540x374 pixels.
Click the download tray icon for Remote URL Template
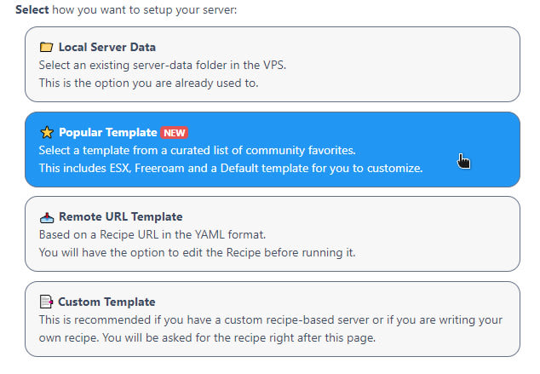47,217
